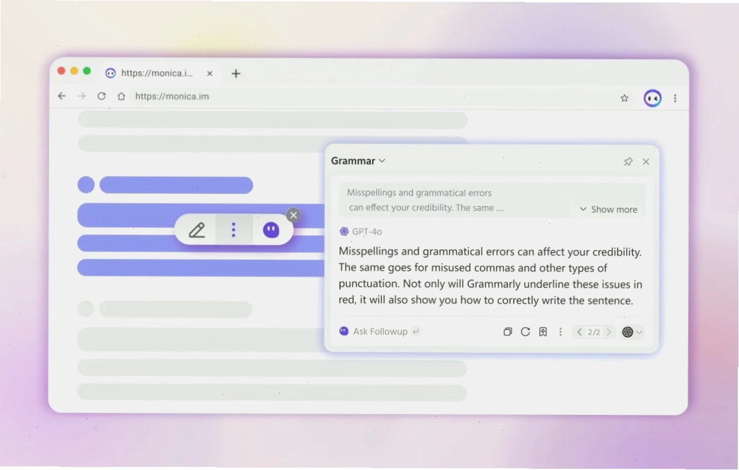The height and width of the screenshot is (470, 739).
Task: Regenerate the grammar response
Action: pos(525,332)
